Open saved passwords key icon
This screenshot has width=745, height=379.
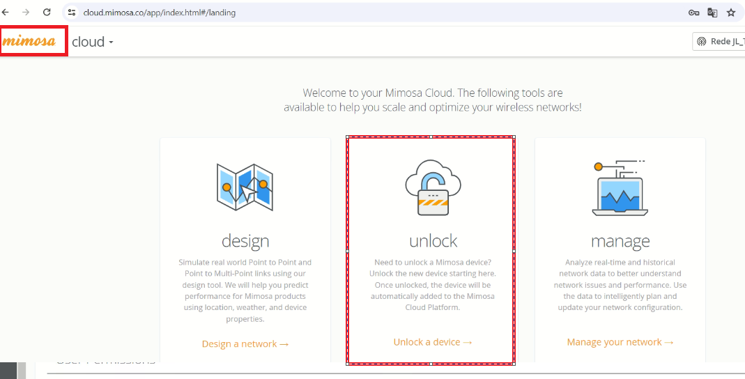click(x=693, y=13)
